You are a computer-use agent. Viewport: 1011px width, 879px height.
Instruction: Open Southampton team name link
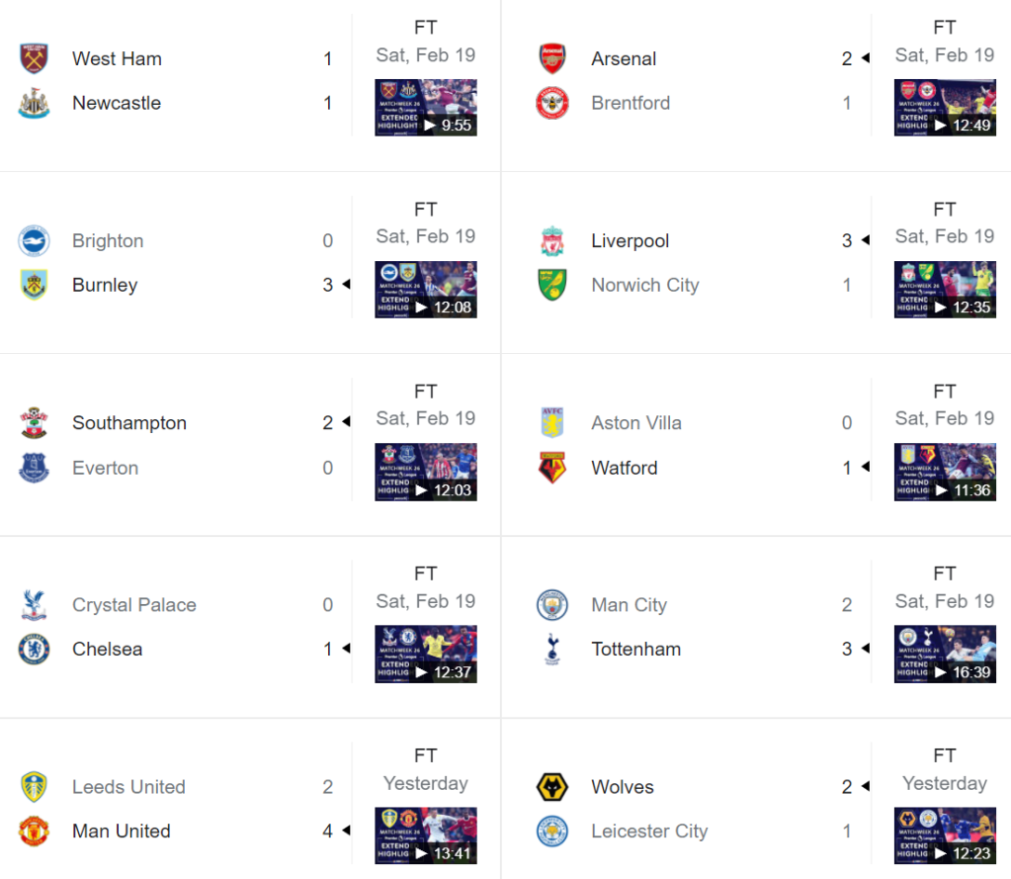(x=129, y=423)
